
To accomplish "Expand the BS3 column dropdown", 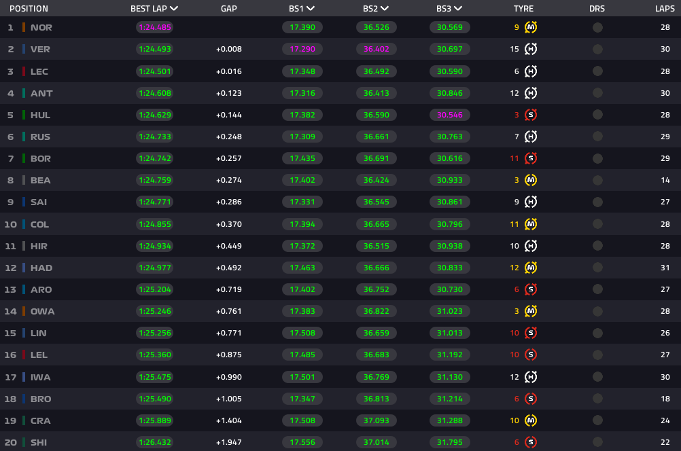I will point(458,9).
